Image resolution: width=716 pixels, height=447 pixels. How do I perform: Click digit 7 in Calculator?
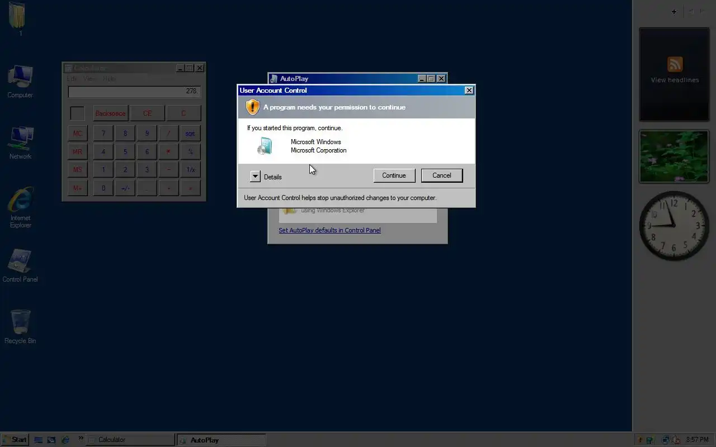(103, 134)
